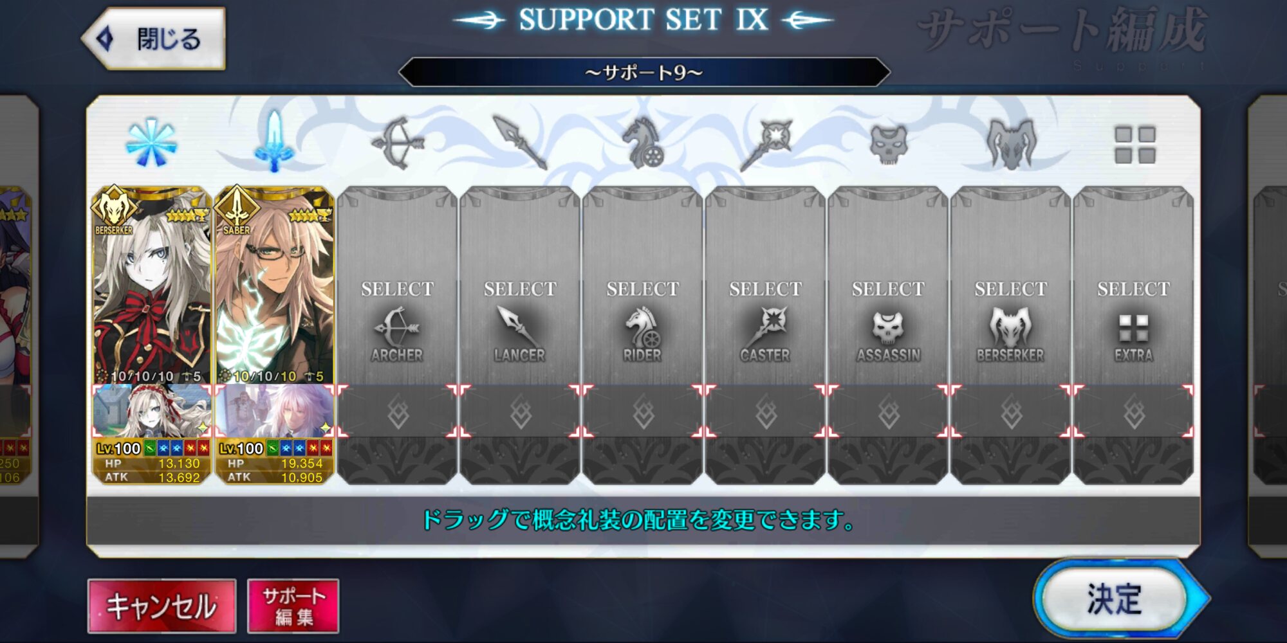Select the Extra class grid icon
This screenshot has height=643, width=1287.
pyautogui.click(x=1134, y=144)
